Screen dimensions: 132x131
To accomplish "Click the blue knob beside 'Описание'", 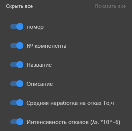I will tap(20, 84).
